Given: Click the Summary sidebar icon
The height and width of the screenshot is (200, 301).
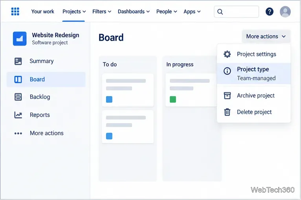Looking at the screenshot, I should point(18,61).
